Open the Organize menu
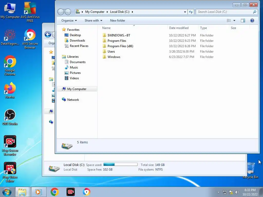Image resolution: width=263 pixels, height=197 pixels. 69,21
